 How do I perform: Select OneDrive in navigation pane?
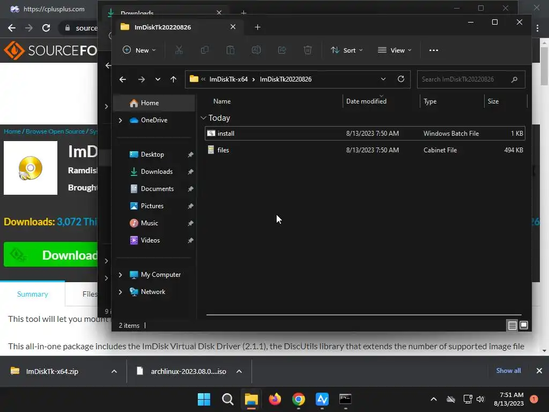(154, 120)
